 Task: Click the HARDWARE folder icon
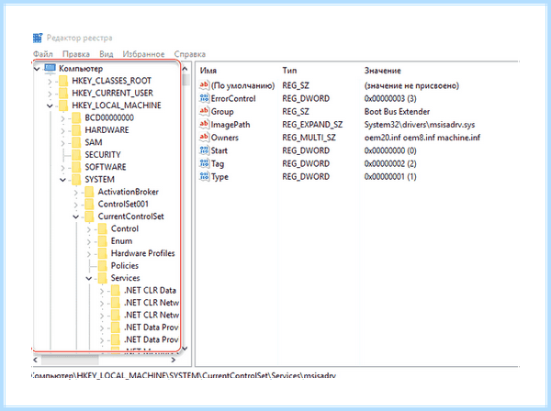coord(76,130)
